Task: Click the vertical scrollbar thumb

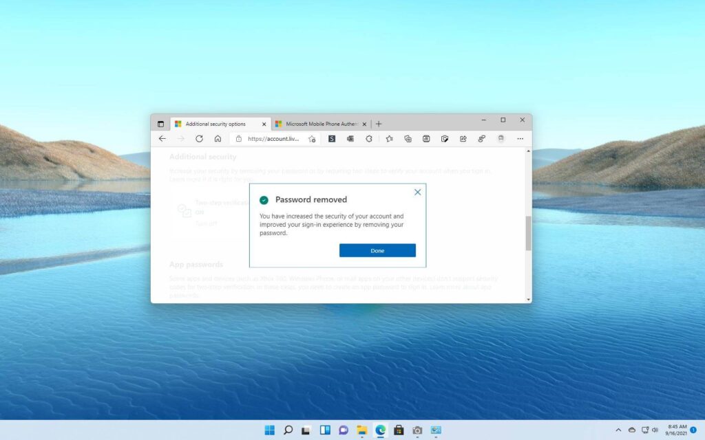Action: tap(528, 233)
